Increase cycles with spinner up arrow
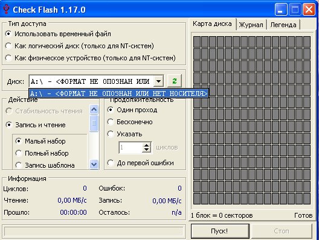This screenshot has width=319, height=240. pyautogui.click(x=146, y=145)
